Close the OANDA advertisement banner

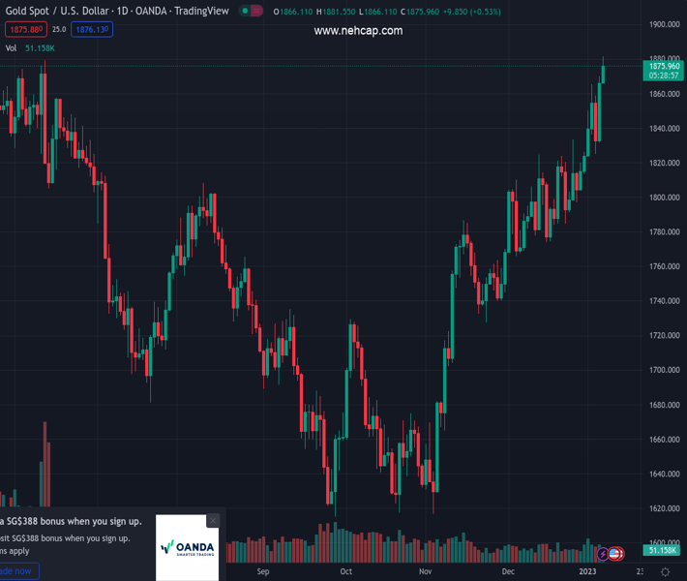click(x=213, y=520)
